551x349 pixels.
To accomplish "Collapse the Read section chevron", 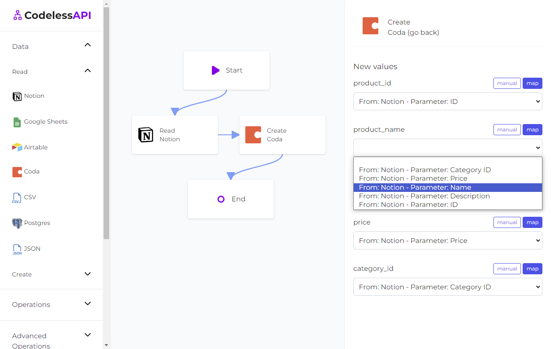I will (88, 70).
